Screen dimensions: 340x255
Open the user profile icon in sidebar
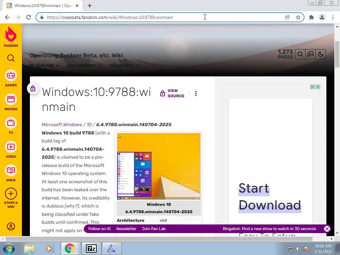point(11,226)
